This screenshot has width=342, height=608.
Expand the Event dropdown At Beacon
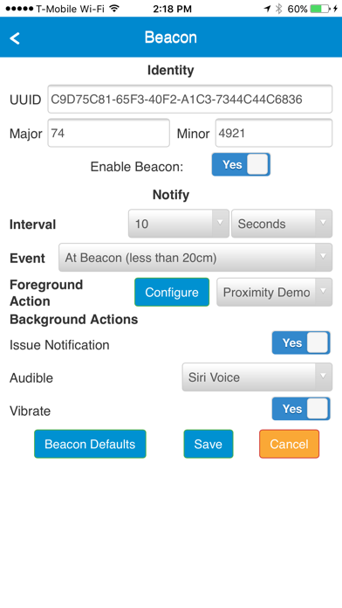pos(195,258)
